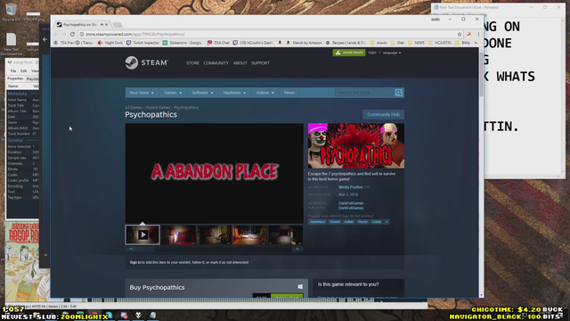Bookmark this page with the star icon
Screen dimensions: 570x321
tap(460, 34)
